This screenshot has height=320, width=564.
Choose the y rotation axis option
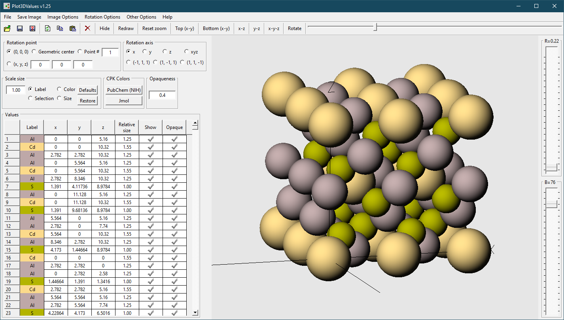[x=145, y=52]
